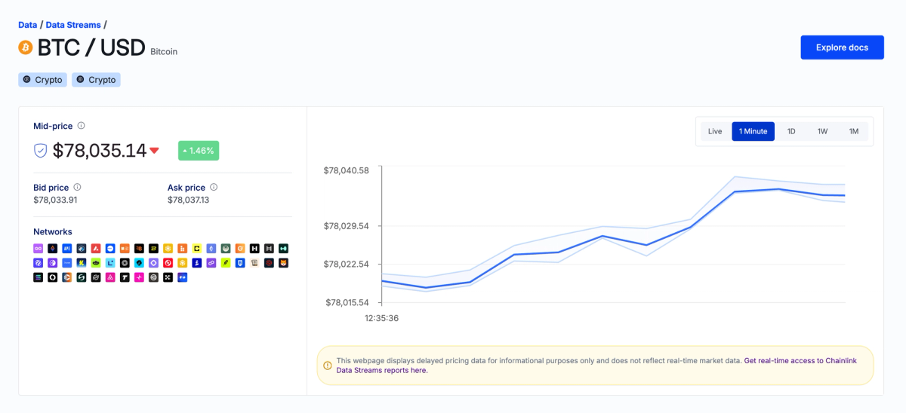Click the $78,035.14 mid-price value
Screen dimensions: 906x413
coord(100,151)
